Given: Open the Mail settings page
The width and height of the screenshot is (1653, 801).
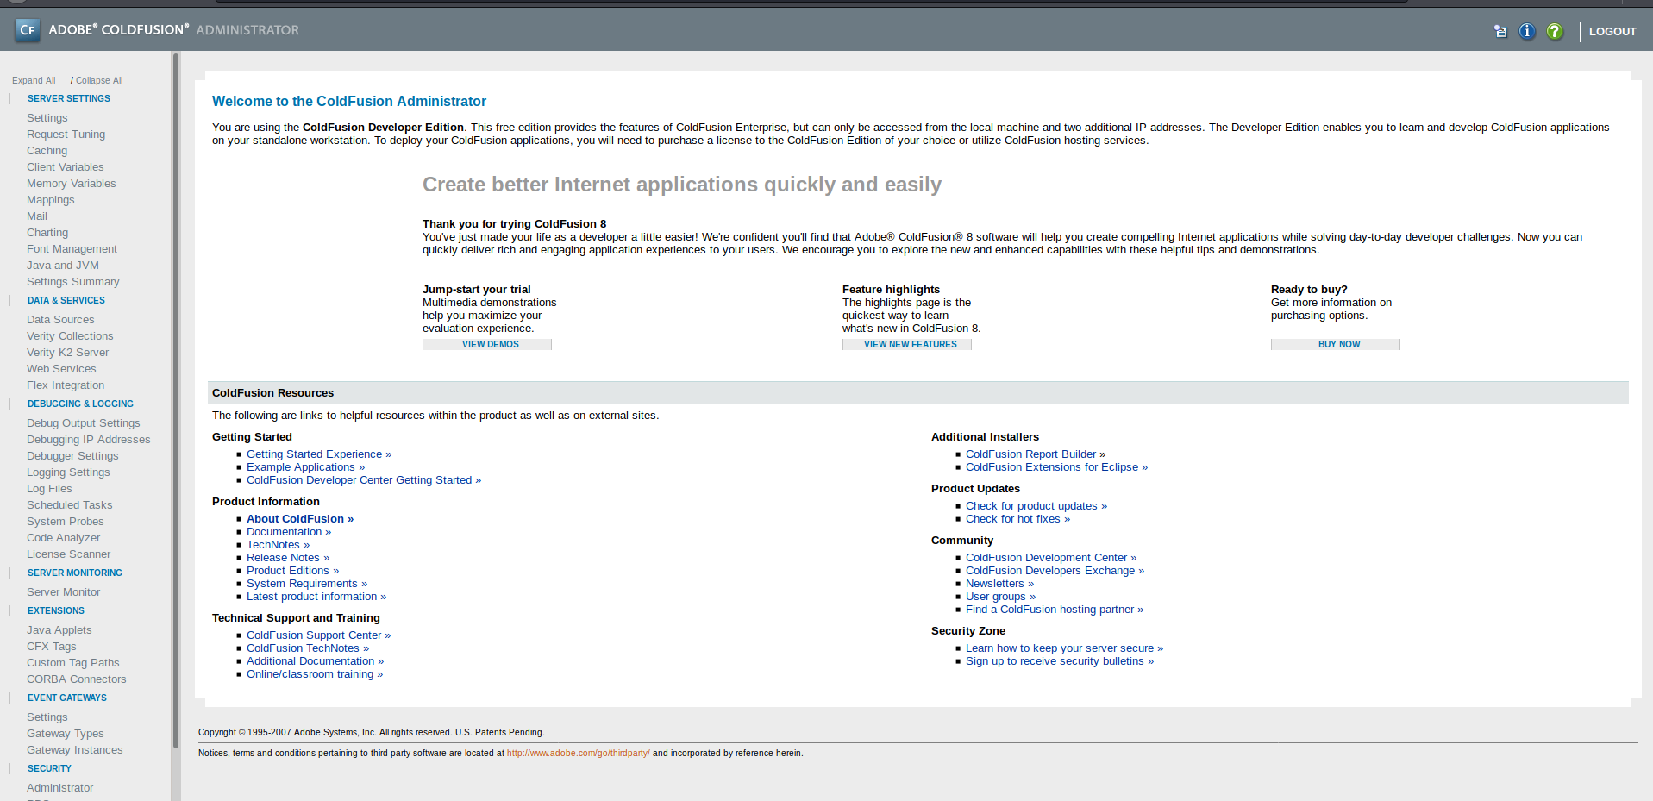Looking at the screenshot, I should click(37, 216).
